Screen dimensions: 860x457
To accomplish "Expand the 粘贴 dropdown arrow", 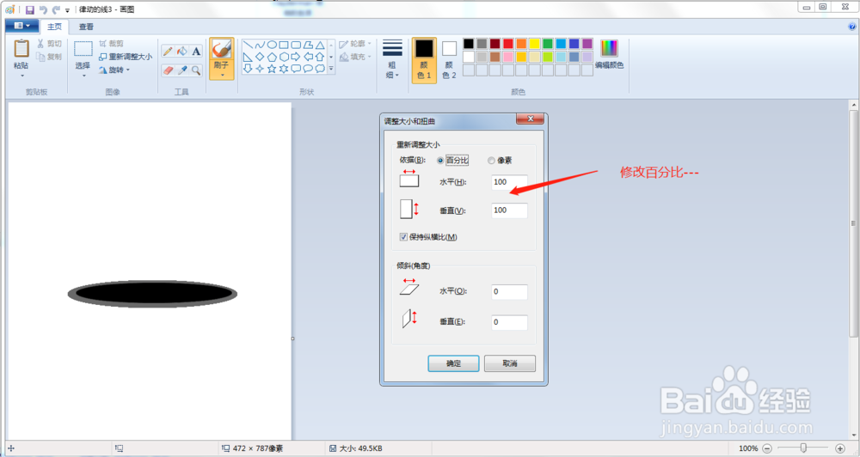I will pos(21,76).
